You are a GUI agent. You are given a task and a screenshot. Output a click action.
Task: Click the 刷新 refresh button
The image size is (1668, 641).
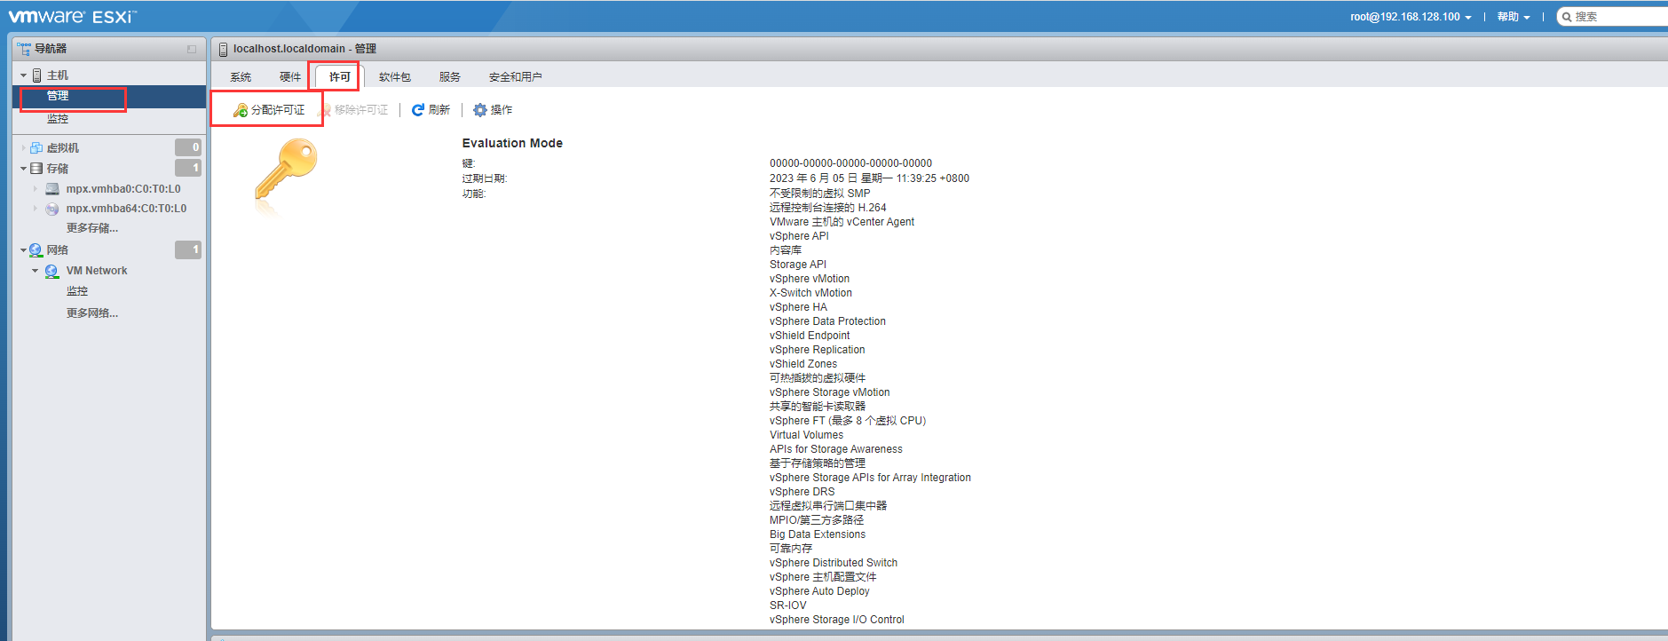click(431, 110)
